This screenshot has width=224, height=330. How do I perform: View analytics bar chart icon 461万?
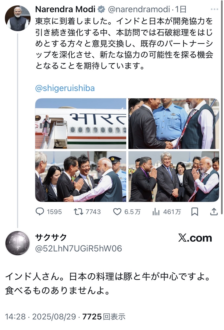(x=156, y=212)
